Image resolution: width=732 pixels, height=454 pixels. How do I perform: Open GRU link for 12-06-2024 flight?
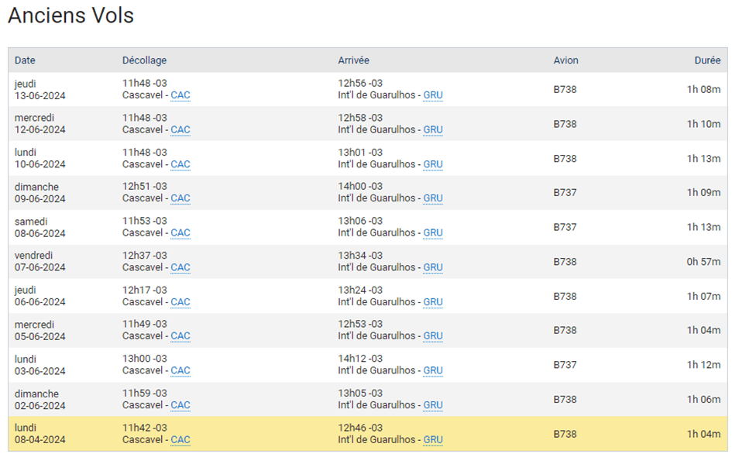pyautogui.click(x=433, y=130)
